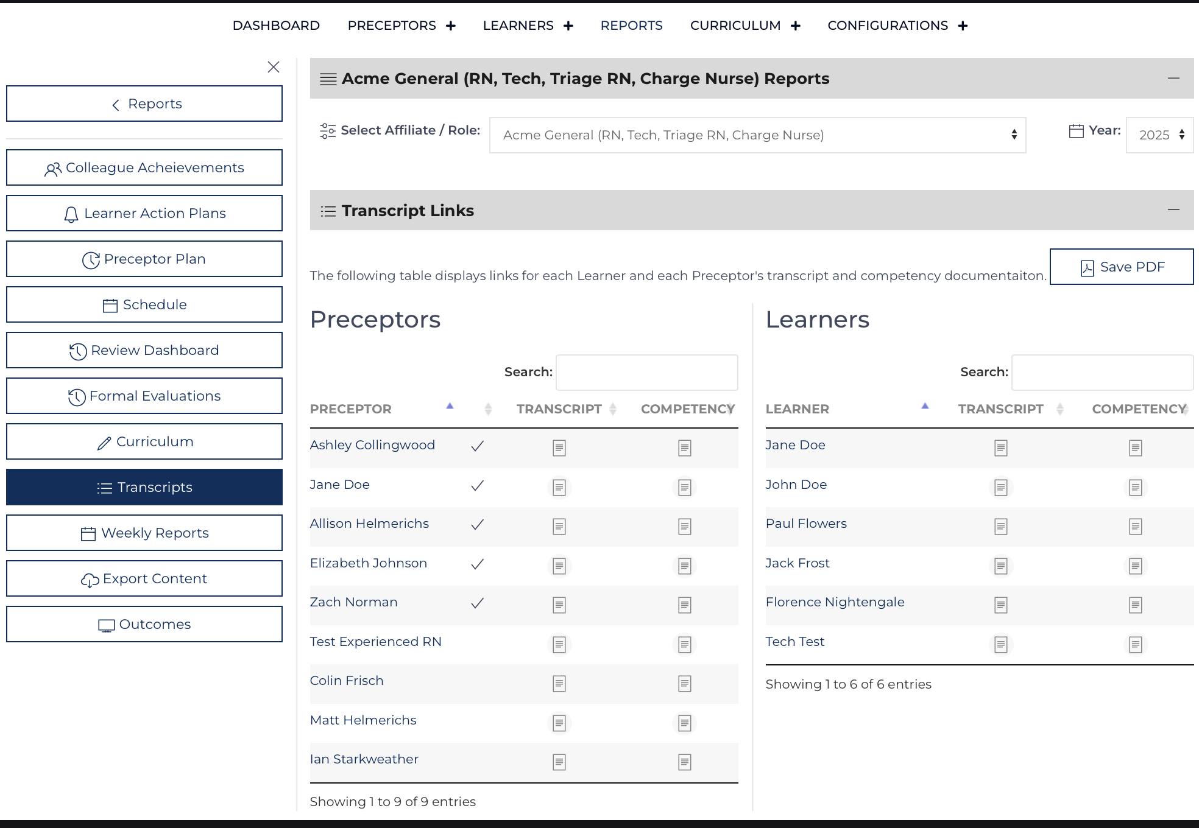Open Allison Helmerichs' competency icon
Image resolution: width=1199 pixels, height=828 pixels.
click(x=684, y=527)
